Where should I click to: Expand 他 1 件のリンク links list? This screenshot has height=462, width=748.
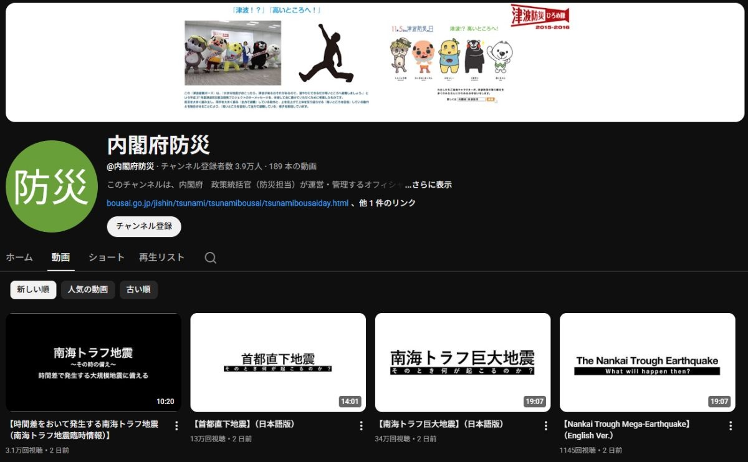pyautogui.click(x=387, y=203)
